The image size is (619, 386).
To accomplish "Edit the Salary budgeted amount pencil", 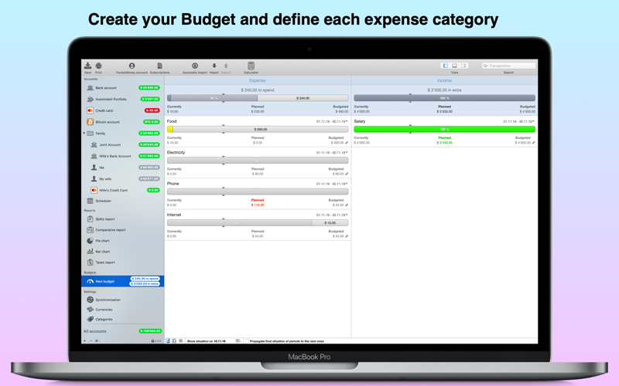I will [x=534, y=143].
